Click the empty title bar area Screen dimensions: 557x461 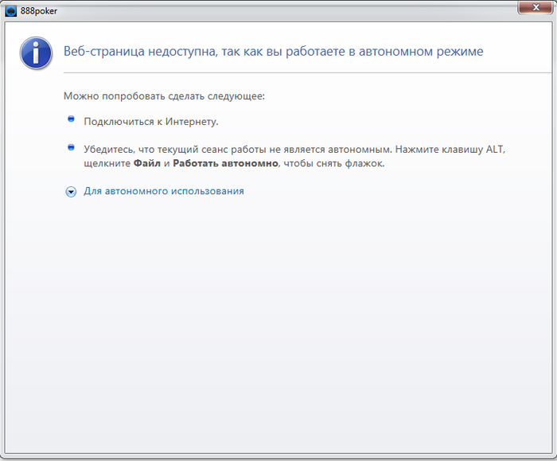click(284, 10)
